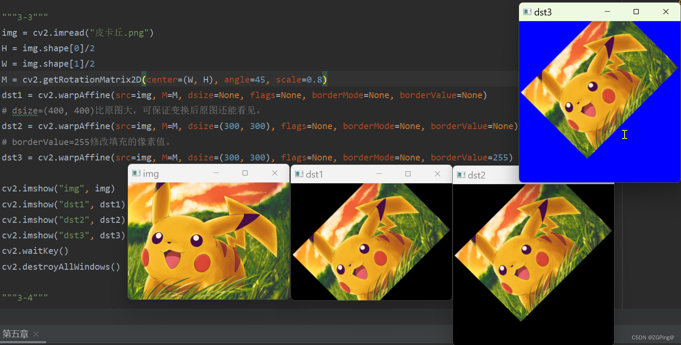Maximize the img window
This screenshot has height=345, width=681.
[245, 173]
